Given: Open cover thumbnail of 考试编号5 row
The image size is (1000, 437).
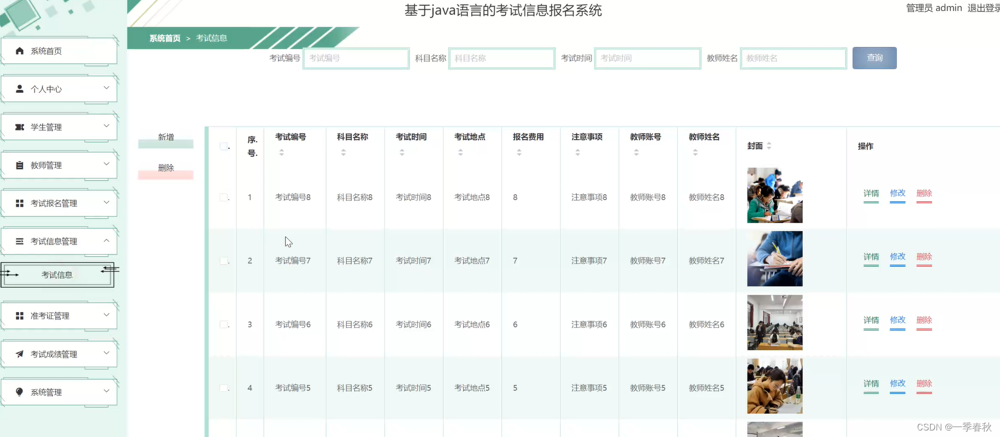Looking at the screenshot, I should (774, 386).
